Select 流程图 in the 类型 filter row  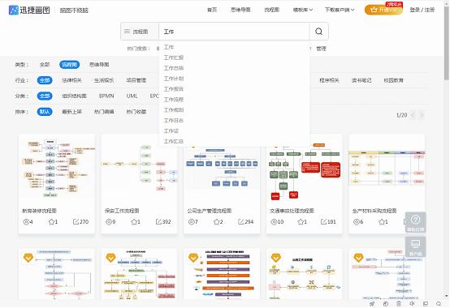click(70, 64)
